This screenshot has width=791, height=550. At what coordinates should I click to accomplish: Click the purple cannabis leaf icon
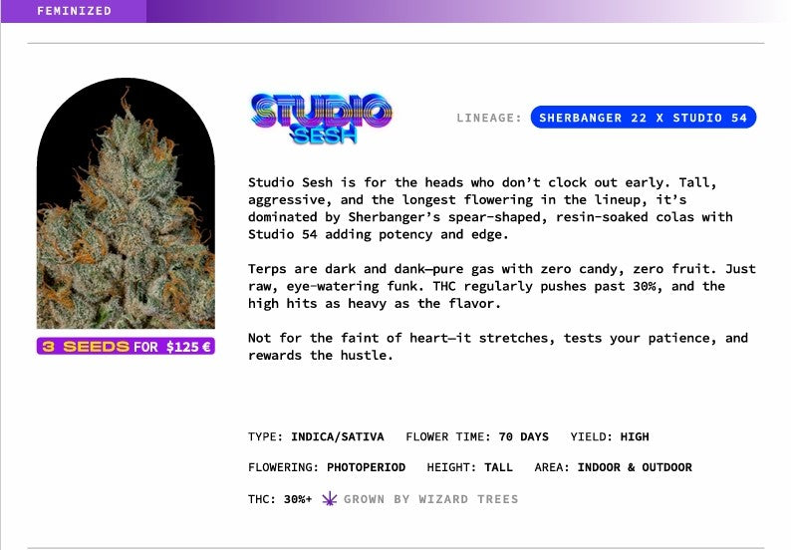pyautogui.click(x=330, y=498)
